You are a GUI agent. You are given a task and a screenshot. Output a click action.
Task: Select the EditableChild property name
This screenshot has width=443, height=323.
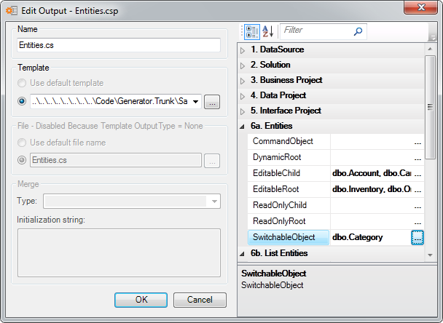click(289, 173)
